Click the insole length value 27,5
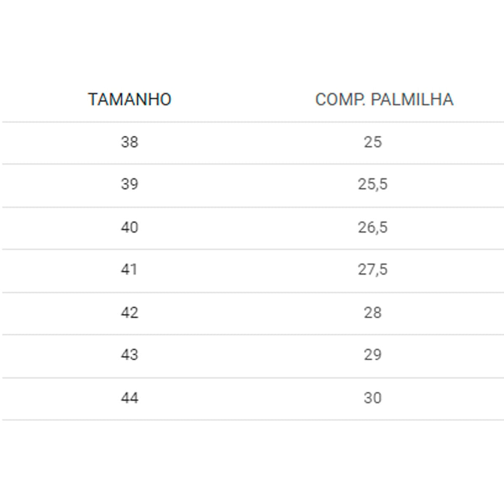The width and height of the screenshot is (504, 504). coord(373,269)
